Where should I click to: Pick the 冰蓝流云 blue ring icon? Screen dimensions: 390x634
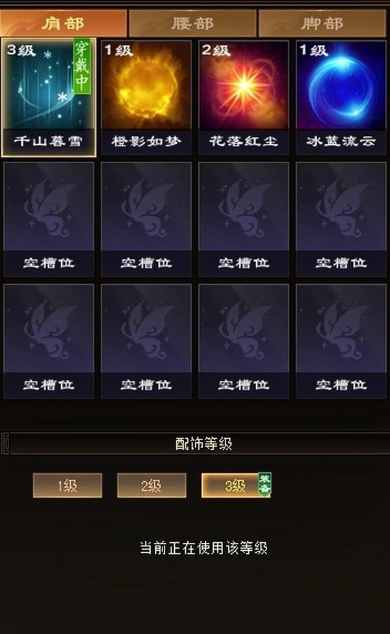(341, 98)
